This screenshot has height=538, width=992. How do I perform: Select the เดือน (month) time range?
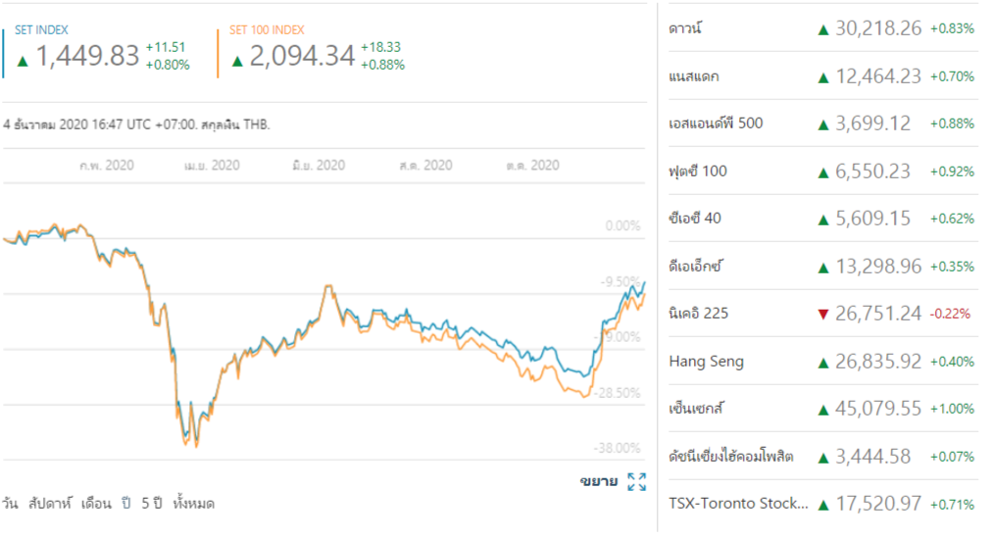pos(98,504)
